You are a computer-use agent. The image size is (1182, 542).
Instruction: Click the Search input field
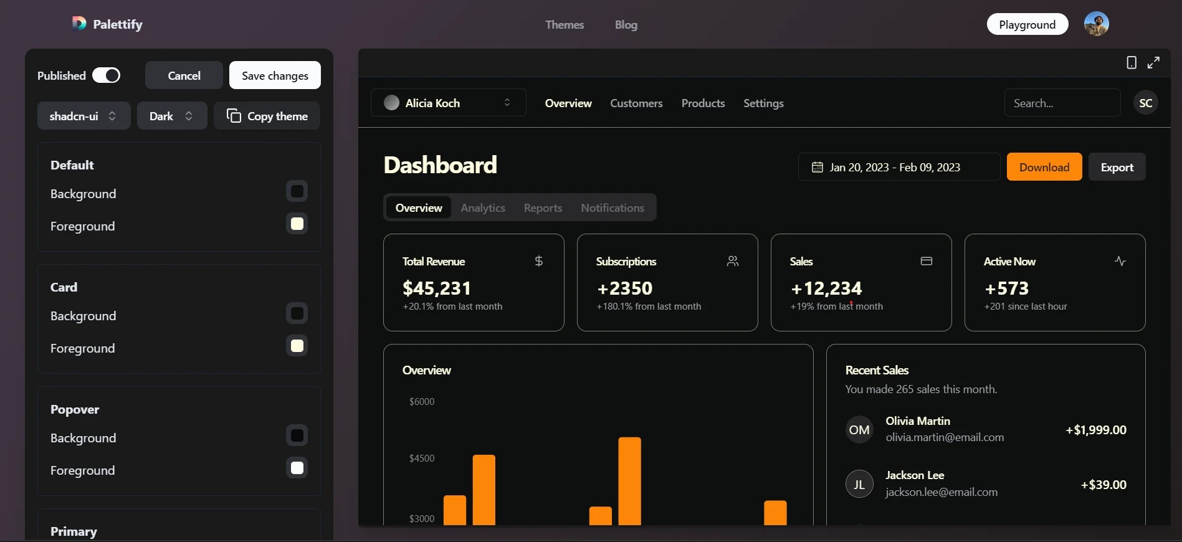[x=1062, y=103]
